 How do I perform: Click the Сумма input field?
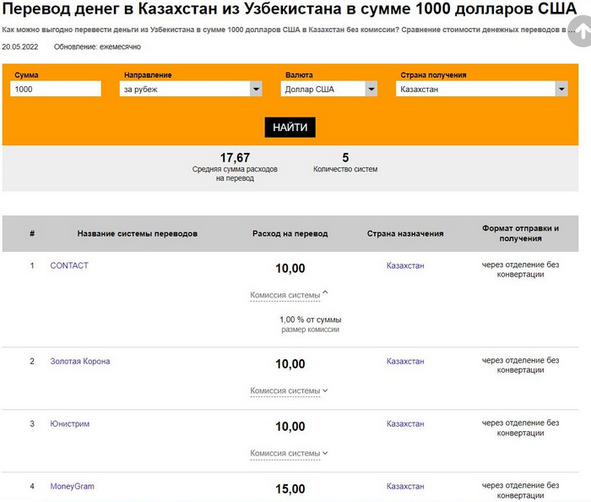55,89
